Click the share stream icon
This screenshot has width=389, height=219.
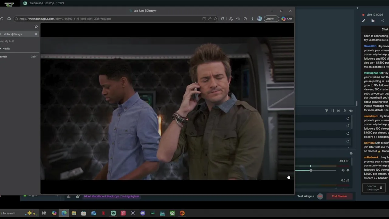click(x=382, y=21)
